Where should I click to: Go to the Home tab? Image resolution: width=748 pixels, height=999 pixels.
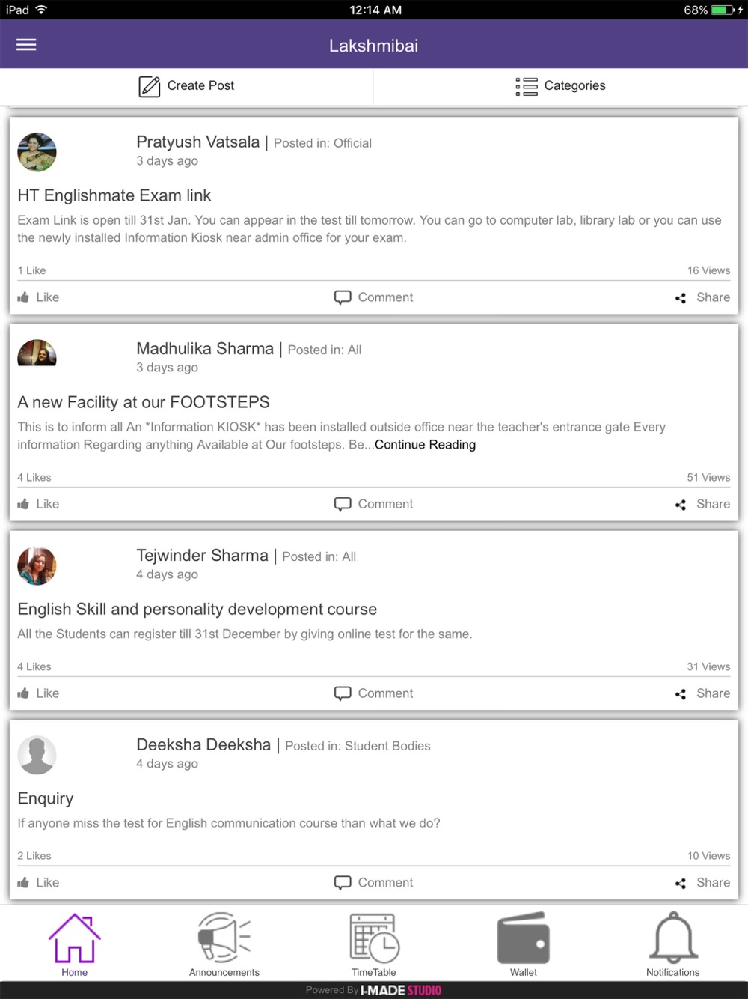click(75, 944)
